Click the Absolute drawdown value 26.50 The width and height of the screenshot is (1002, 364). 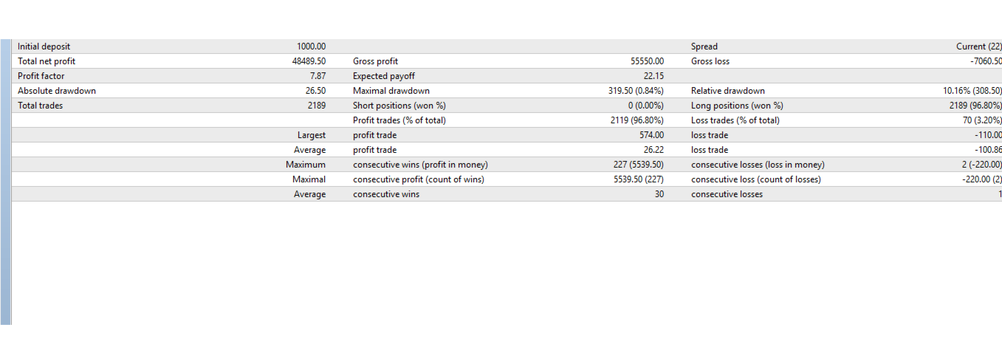click(315, 91)
